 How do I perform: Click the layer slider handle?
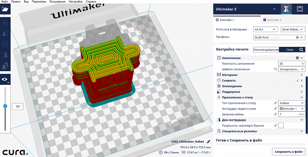(x=5, y=106)
